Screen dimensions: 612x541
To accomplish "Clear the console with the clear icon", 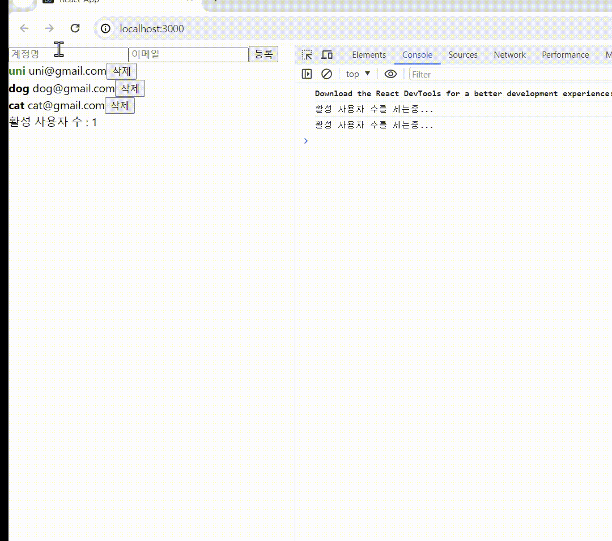I will click(326, 74).
